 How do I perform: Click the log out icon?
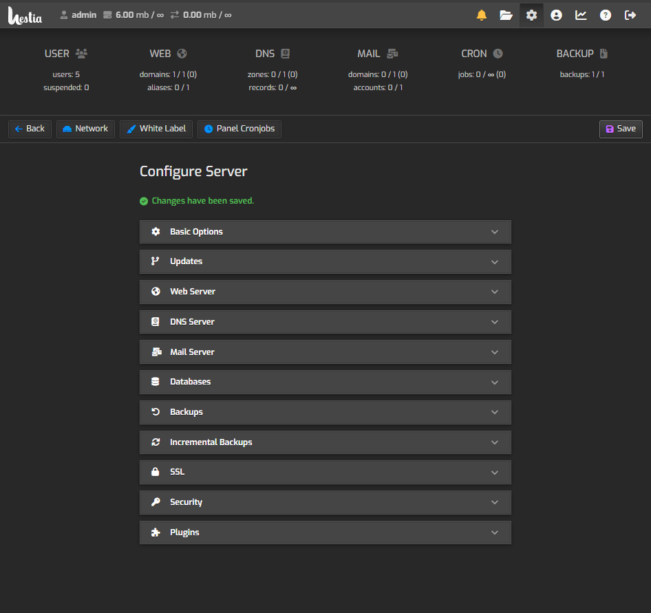pyautogui.click(x=630, y=15)
